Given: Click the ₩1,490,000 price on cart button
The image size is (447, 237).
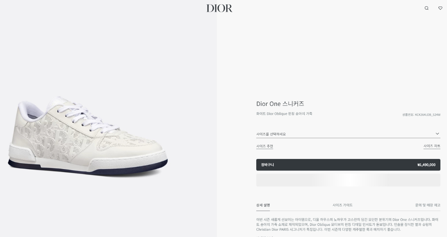Looking at the screenshot, I should pyautogui.click(x=427, y=165).
